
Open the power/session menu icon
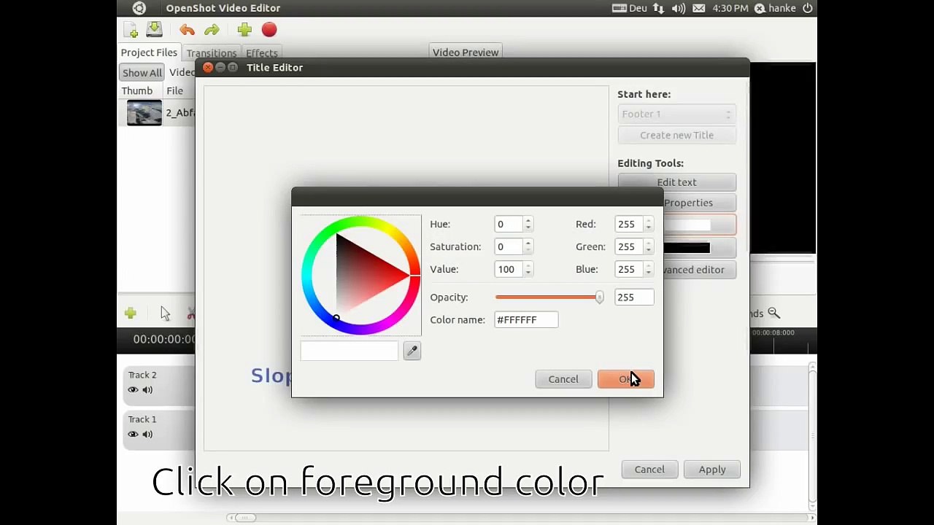coord(808,8)
